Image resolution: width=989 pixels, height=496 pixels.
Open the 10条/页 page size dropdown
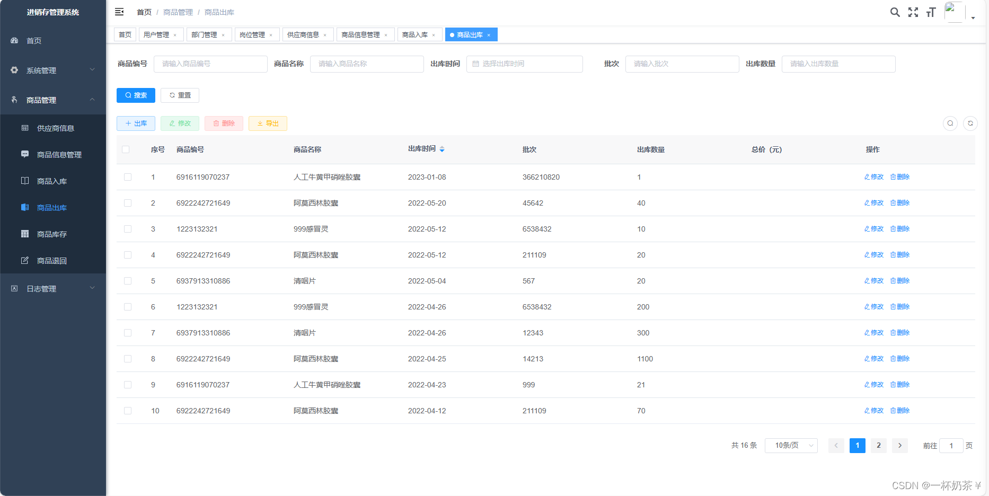791,446
